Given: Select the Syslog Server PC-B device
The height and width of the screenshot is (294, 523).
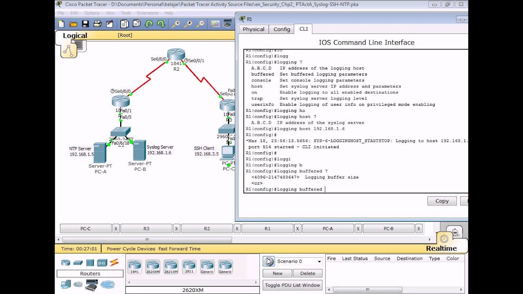Looking at the screenshot, I should coord(139,151).
